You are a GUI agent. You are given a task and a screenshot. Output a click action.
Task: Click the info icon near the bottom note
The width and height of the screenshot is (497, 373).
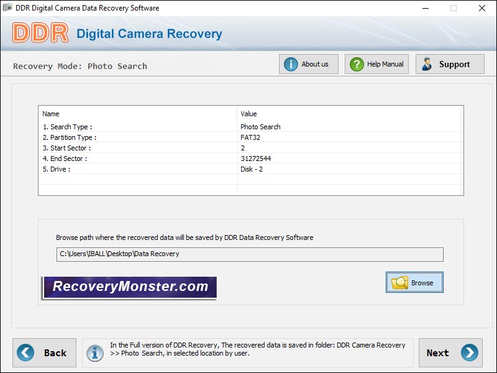coord(94,353)
